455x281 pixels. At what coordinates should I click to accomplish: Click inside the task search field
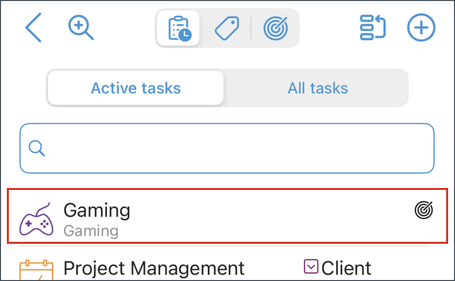227,148
